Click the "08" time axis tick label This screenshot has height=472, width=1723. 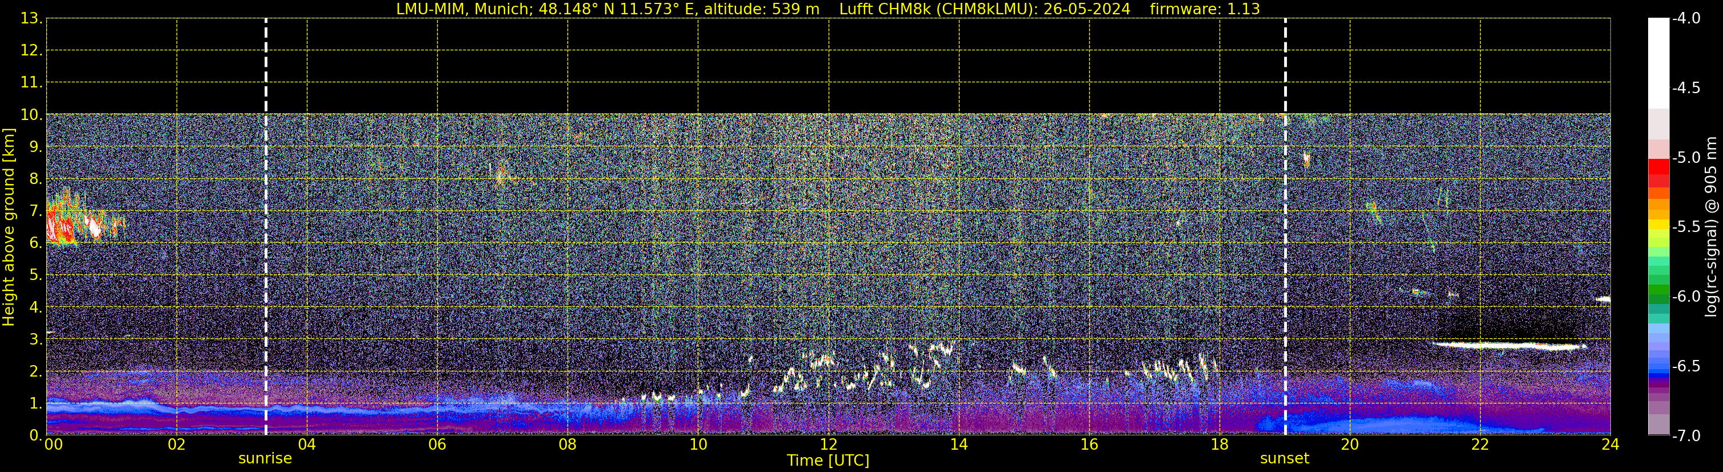point(568,445)
